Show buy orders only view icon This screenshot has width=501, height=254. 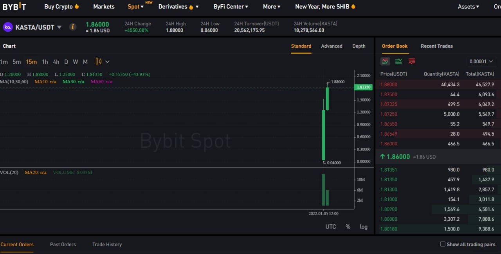click(398, 61)
